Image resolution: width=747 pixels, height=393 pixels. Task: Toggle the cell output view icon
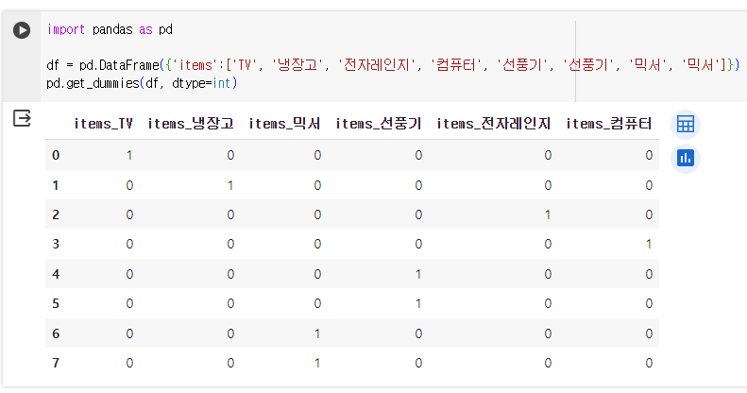click(x=22, y=118)
